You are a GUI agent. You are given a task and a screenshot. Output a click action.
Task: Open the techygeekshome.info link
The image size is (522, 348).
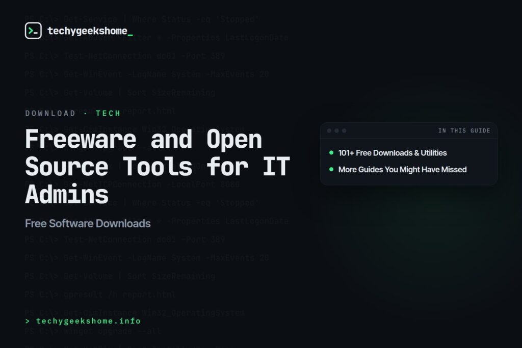[x=88, y=321]
